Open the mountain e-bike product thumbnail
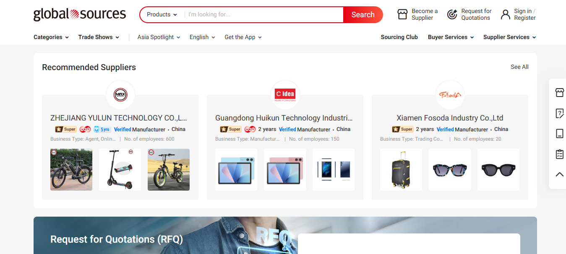Viewport: 566px width, 254px height. [x=71, y=170]
